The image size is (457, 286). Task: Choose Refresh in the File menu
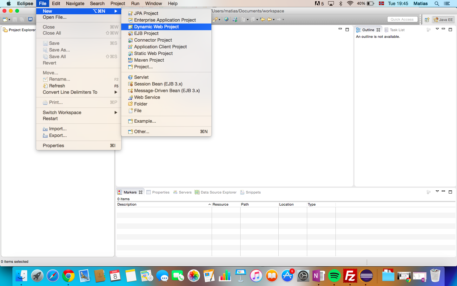coord(79,86)
